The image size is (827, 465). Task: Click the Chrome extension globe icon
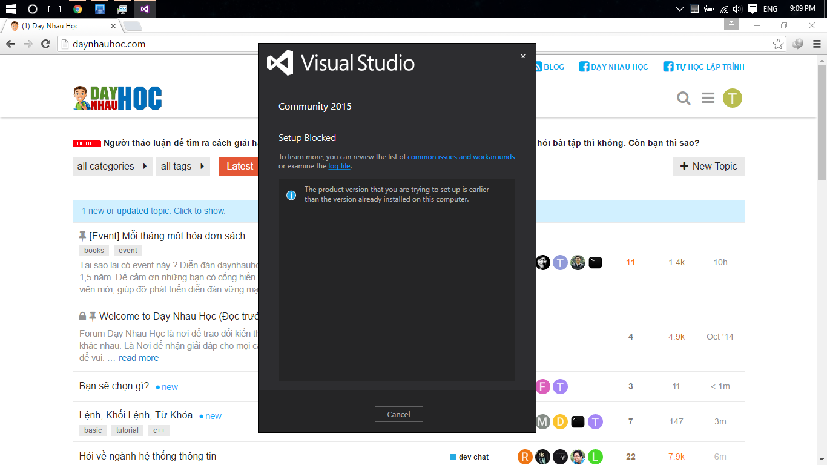click(x=798, y=44)
